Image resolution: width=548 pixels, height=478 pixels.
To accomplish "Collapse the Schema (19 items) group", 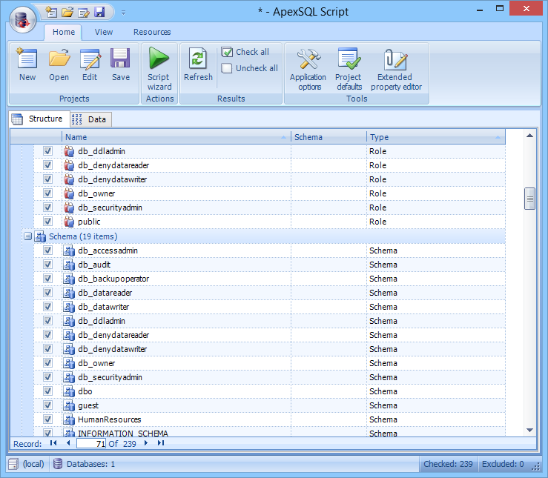I will 27,236.
